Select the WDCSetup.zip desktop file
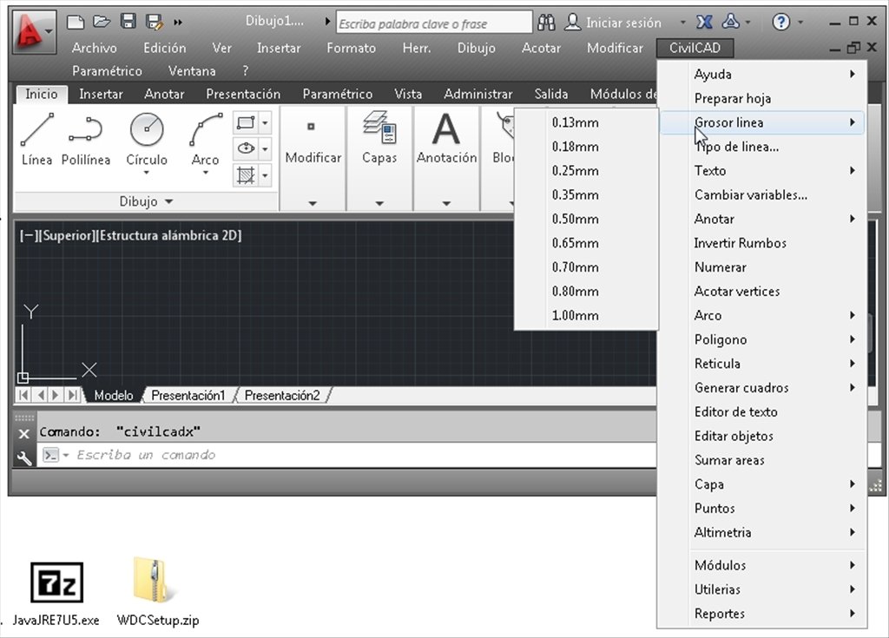This screenshot has width=889, height=638. click(x=158, y=591)
